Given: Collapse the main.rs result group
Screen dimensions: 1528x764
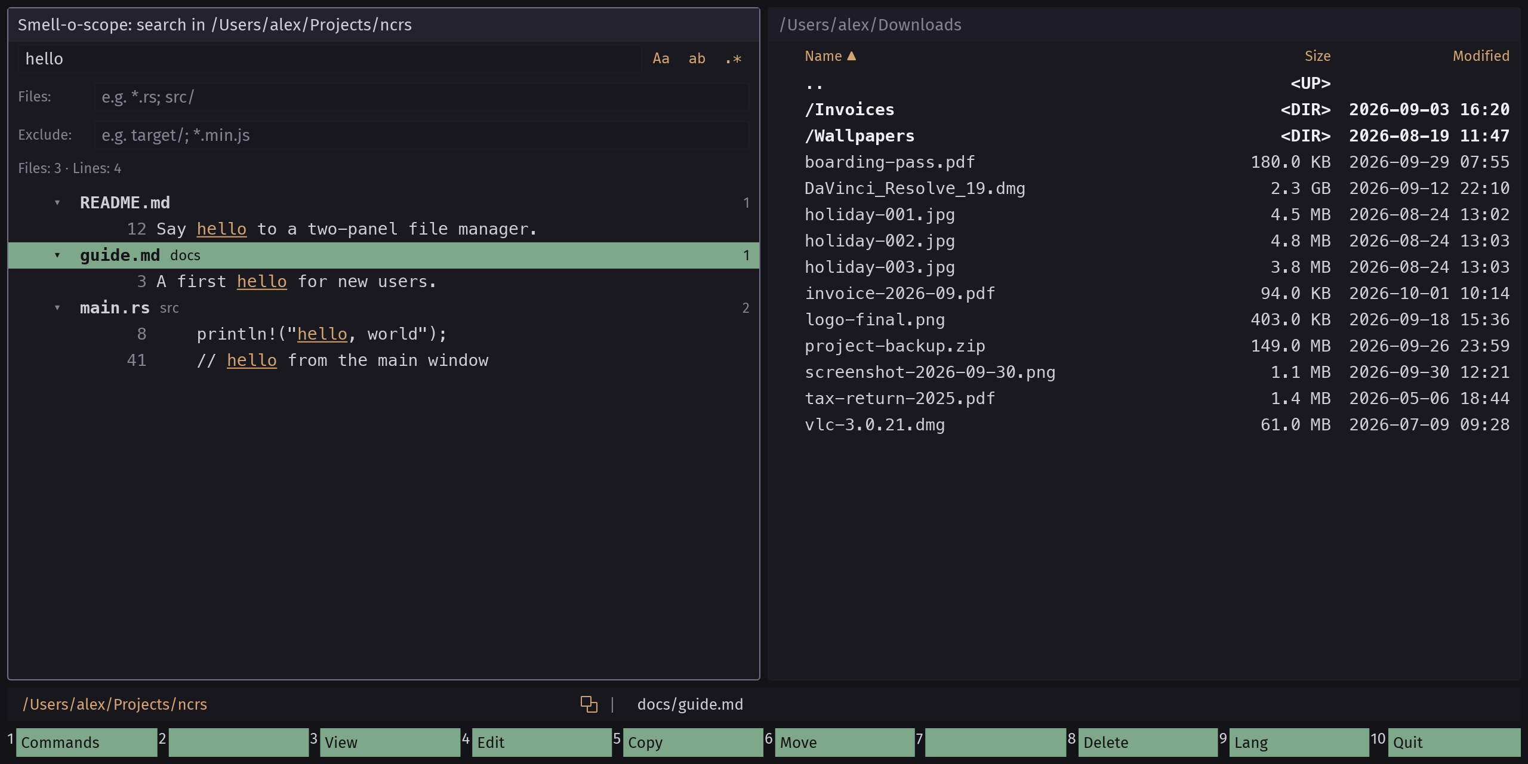Looking at the screenshot, I should coord(57,308).
